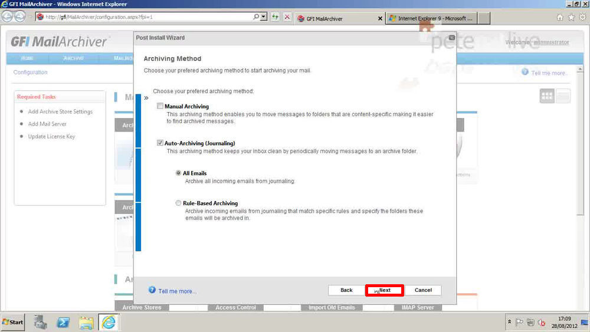Open a new blank browser tab
Screen dimensions: 590x332
click(484, 18)
